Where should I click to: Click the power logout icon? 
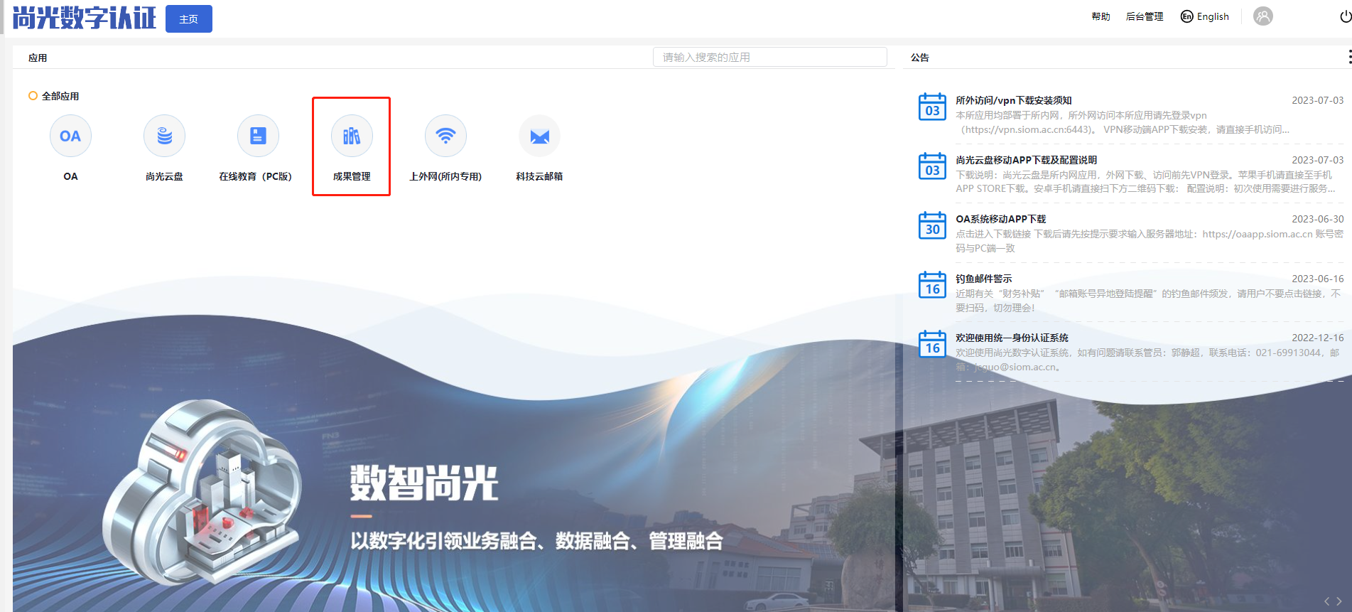(1345, 16)
